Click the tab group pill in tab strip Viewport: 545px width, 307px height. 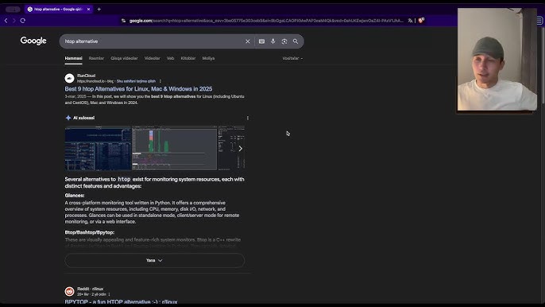[x=13, y=10]
